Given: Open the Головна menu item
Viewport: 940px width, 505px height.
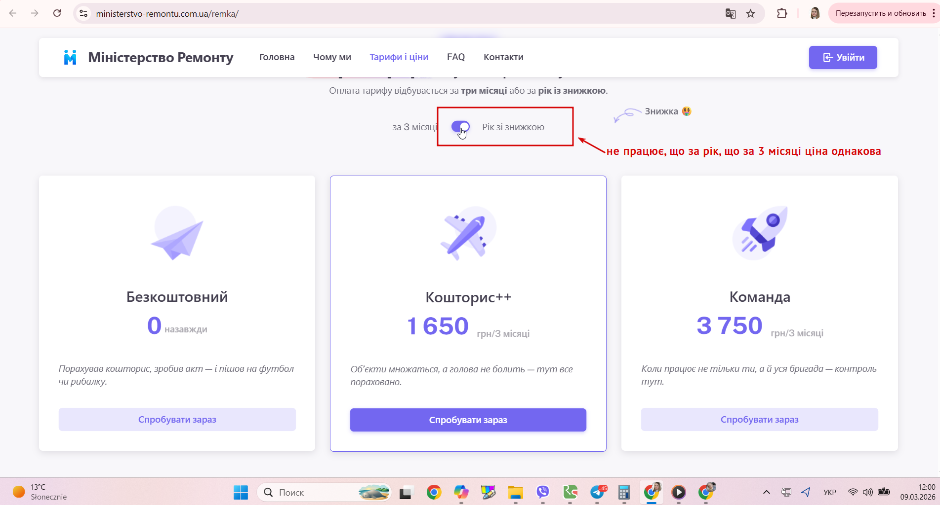Looking at the screenshot, I should pos(277,57).
